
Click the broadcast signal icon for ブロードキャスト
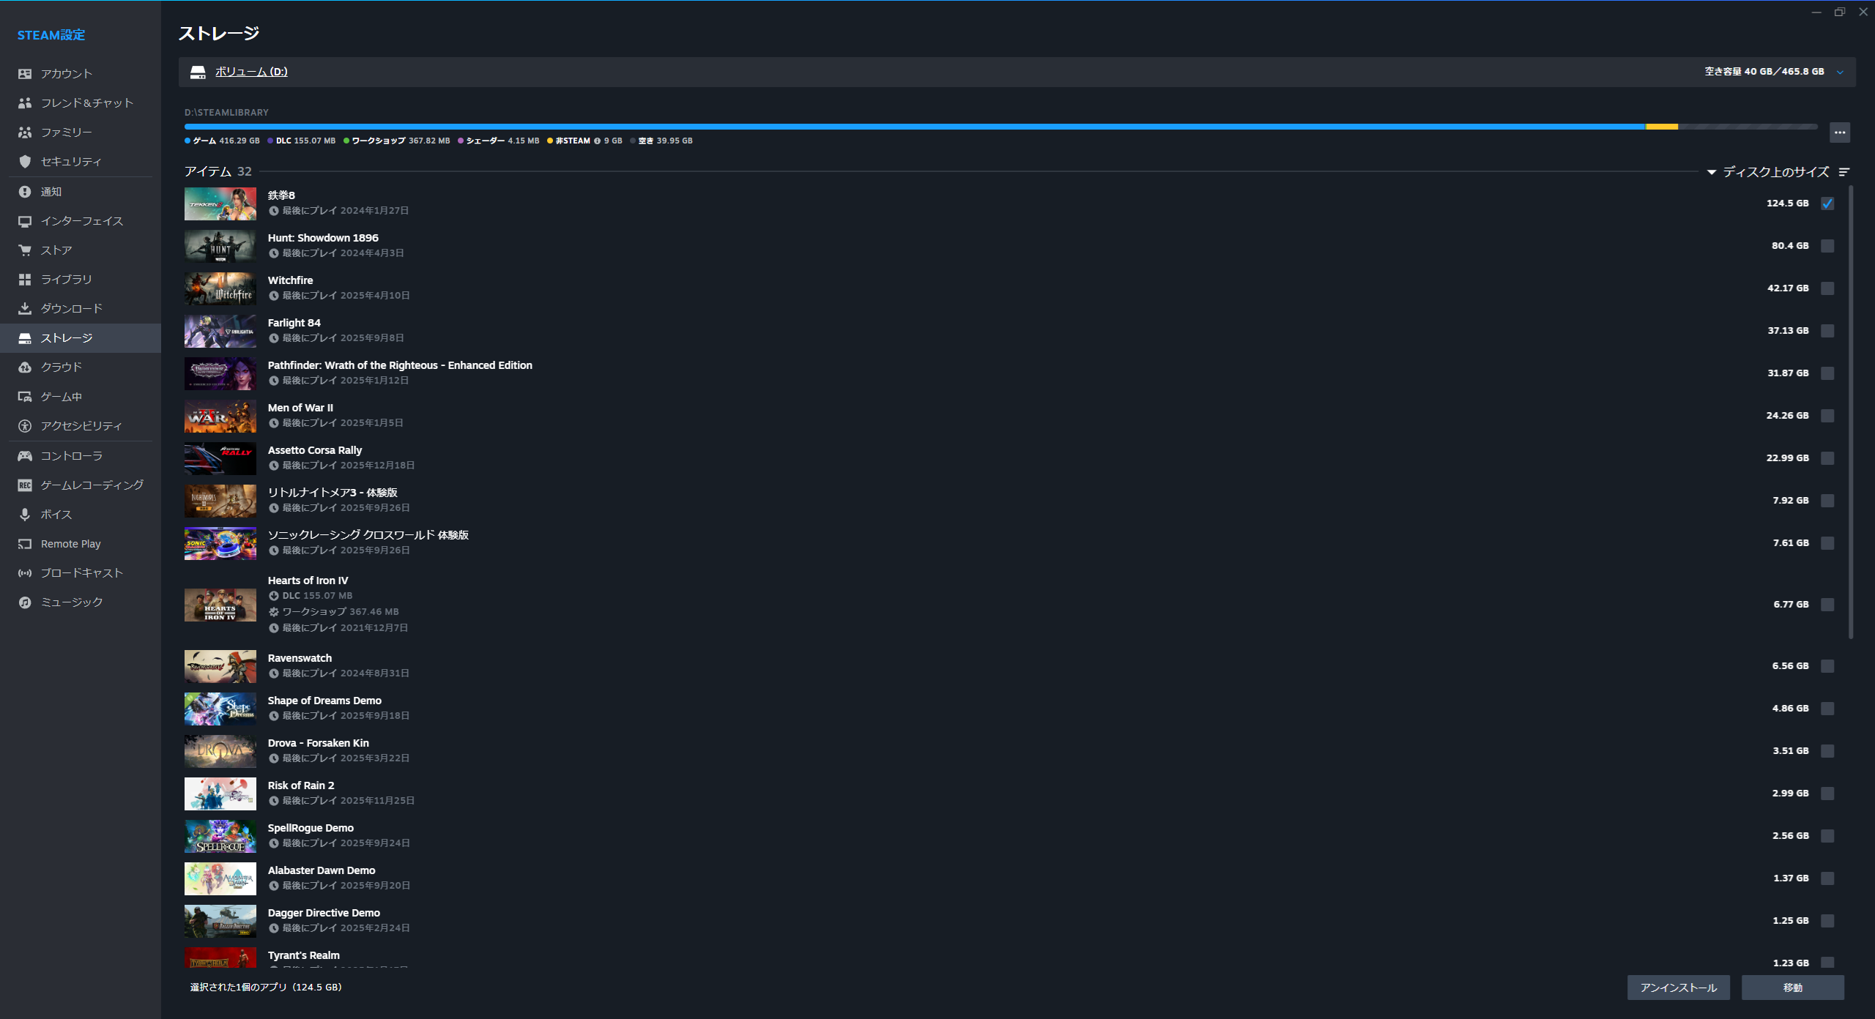[x=25, y=573]
